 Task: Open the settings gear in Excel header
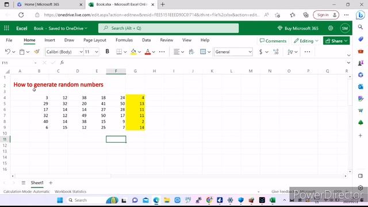tap(331, 28)
